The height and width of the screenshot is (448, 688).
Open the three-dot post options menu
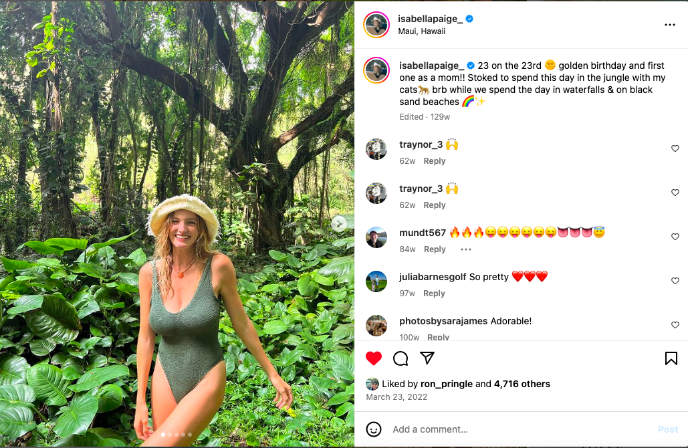(x=670, y=25)
